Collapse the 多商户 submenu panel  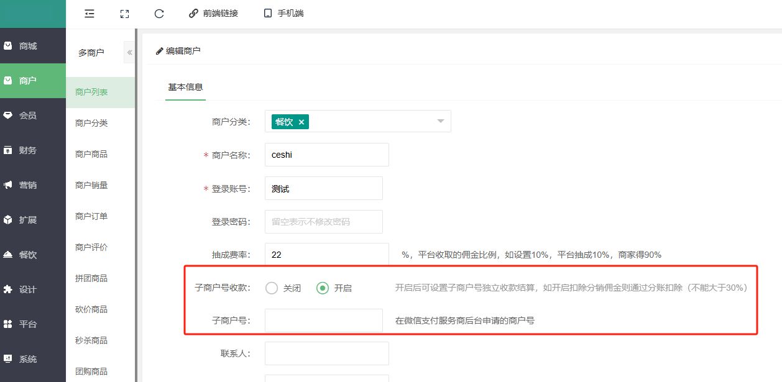point(130,53)
